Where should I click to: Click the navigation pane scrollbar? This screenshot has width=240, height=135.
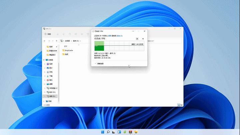59,82
